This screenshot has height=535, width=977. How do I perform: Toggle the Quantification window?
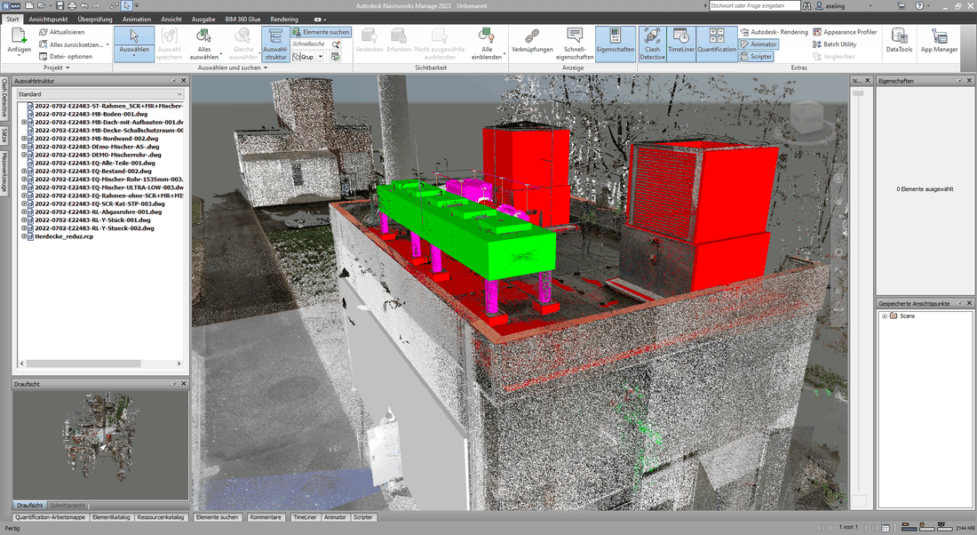tap(717, 44)
